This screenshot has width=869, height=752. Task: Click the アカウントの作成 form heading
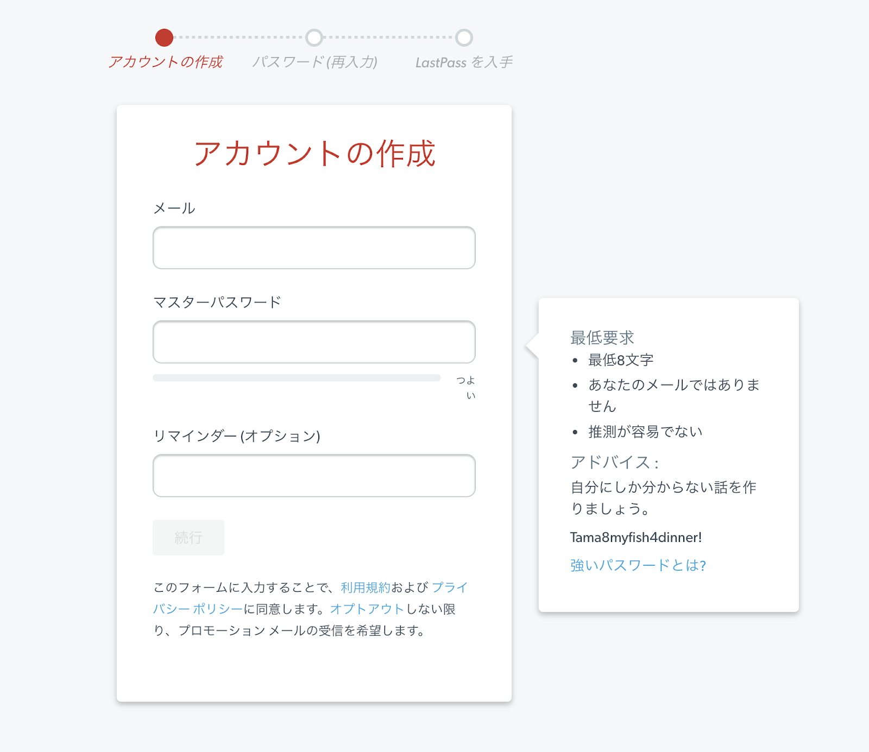coord(314,154)
